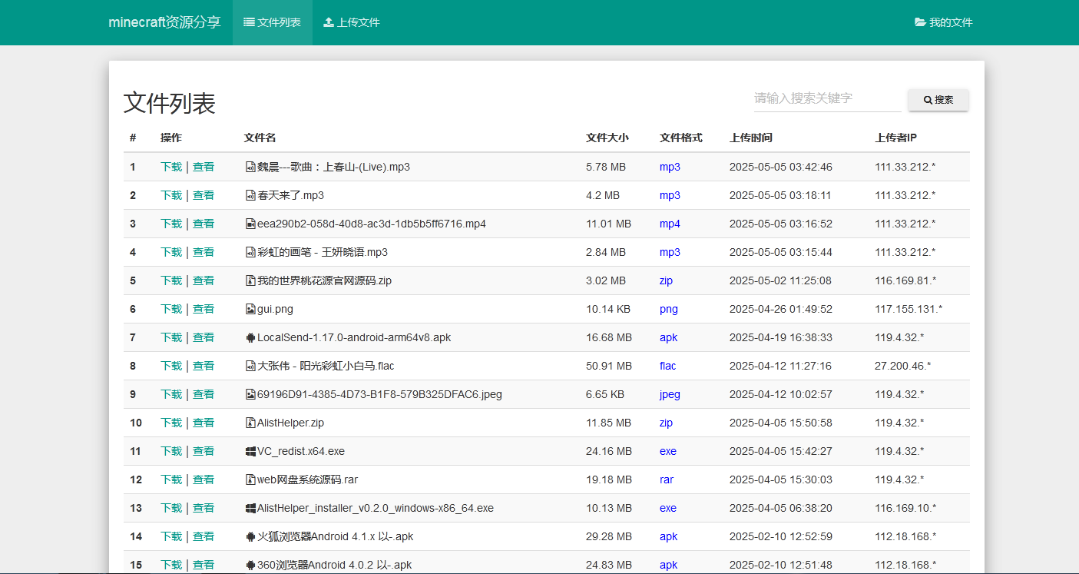Screen dimensions: 1079x574
Task: Focus the search keyword input field
Action: [x=827, y=98]
